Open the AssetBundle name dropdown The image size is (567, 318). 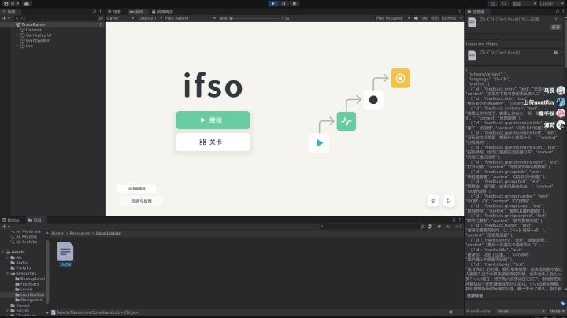point(521,311)
